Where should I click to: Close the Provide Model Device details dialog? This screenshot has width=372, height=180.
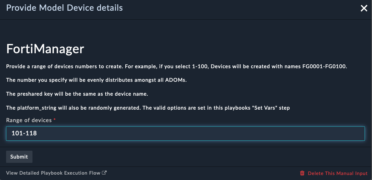[x=364, y=9]
